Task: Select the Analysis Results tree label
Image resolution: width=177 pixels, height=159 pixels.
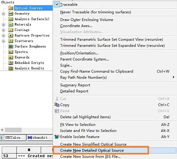Action: pos(29,68)
